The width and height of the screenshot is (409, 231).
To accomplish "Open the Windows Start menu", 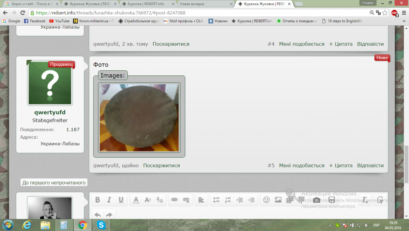I will coord(7,225).
